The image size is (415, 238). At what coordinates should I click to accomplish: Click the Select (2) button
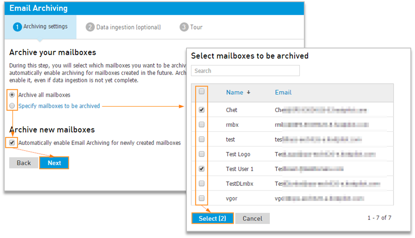click(213, 218)
